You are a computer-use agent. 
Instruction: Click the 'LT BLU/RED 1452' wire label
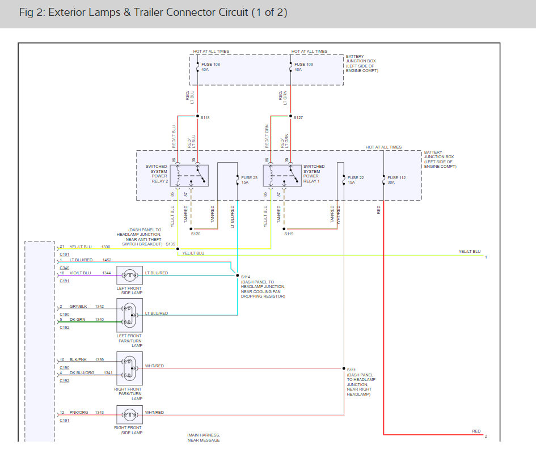click(91, 260)
